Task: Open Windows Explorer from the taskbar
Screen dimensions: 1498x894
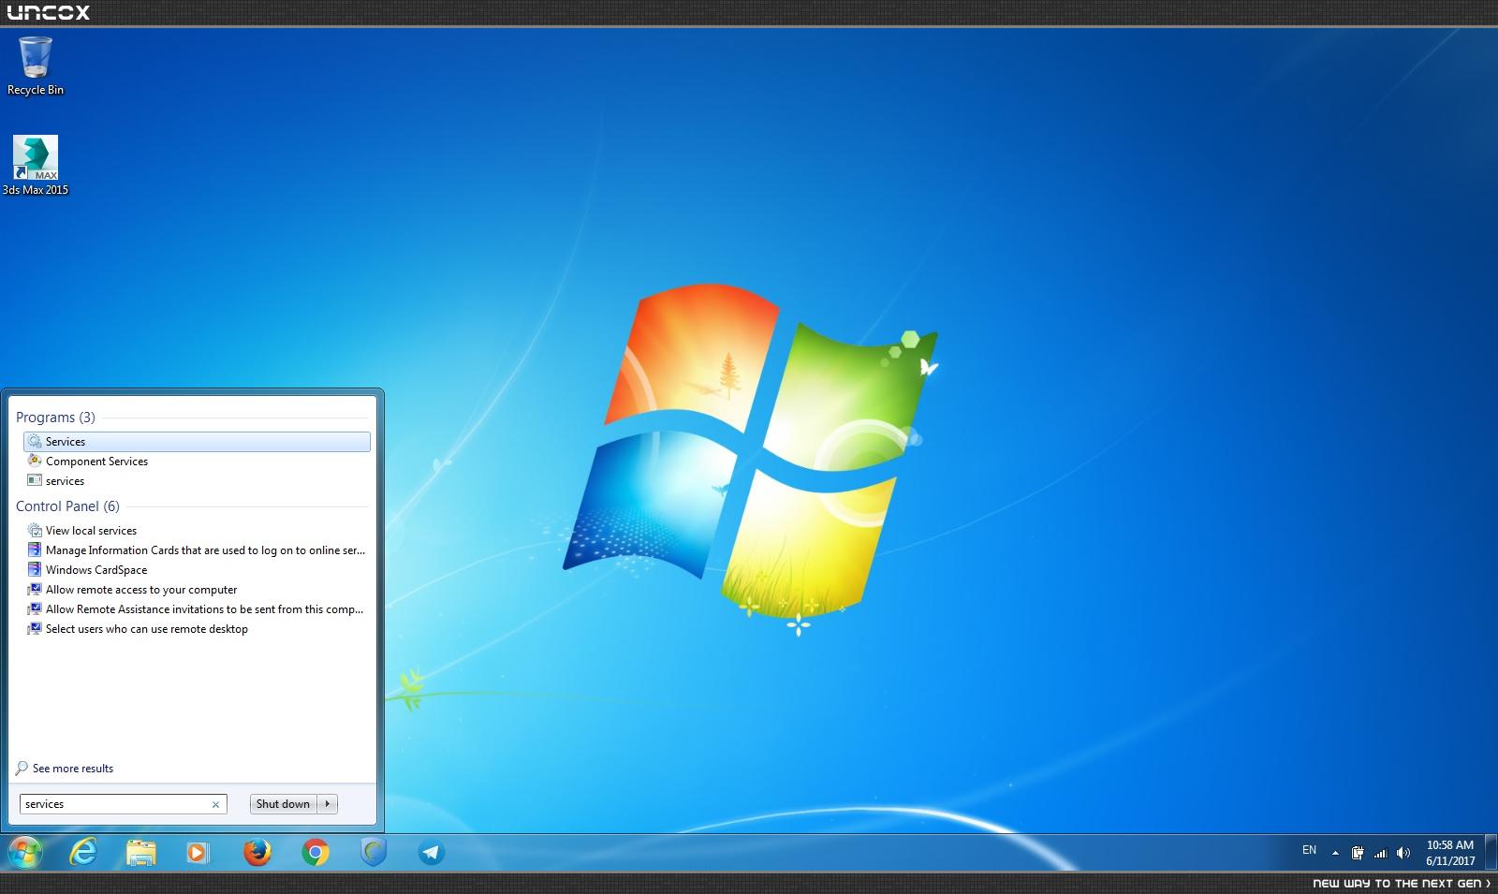Action: pyautogui.click(x=141, y=853)
